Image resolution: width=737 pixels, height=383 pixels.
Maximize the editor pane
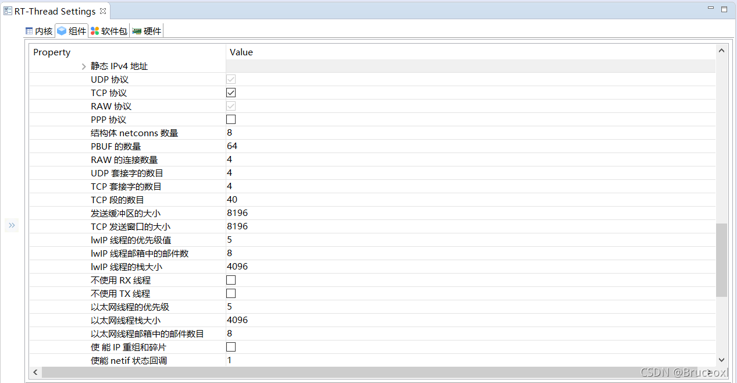coord(724,9)
